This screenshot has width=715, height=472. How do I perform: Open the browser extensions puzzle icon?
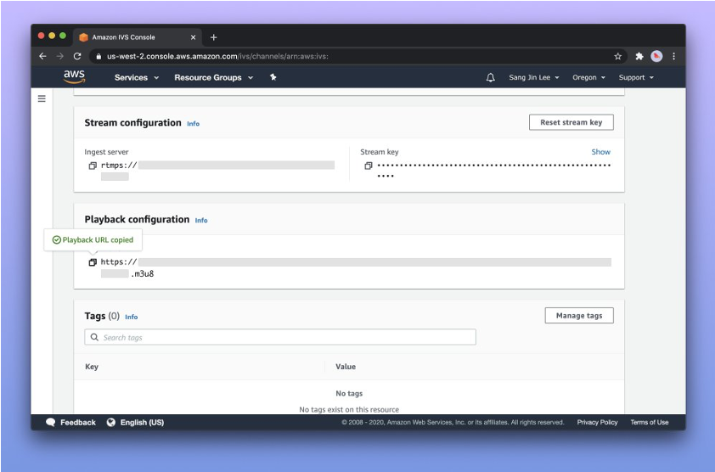(x=639, y=56)
